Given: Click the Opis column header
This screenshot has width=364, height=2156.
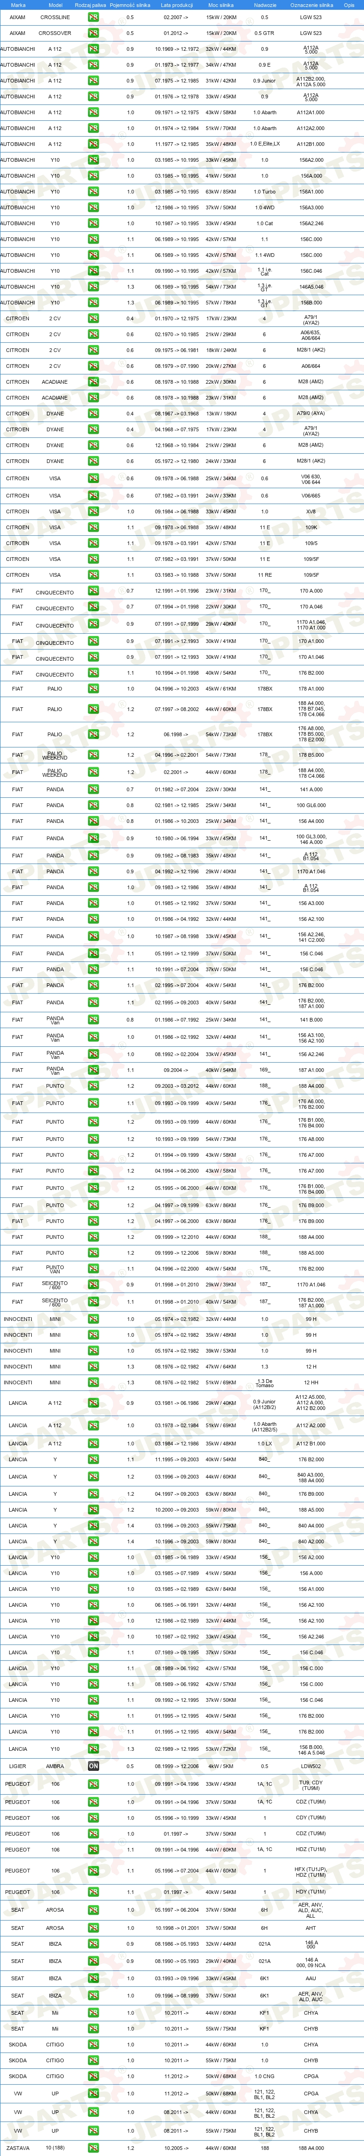Looking at the screenshot, I should pos(349,5).
